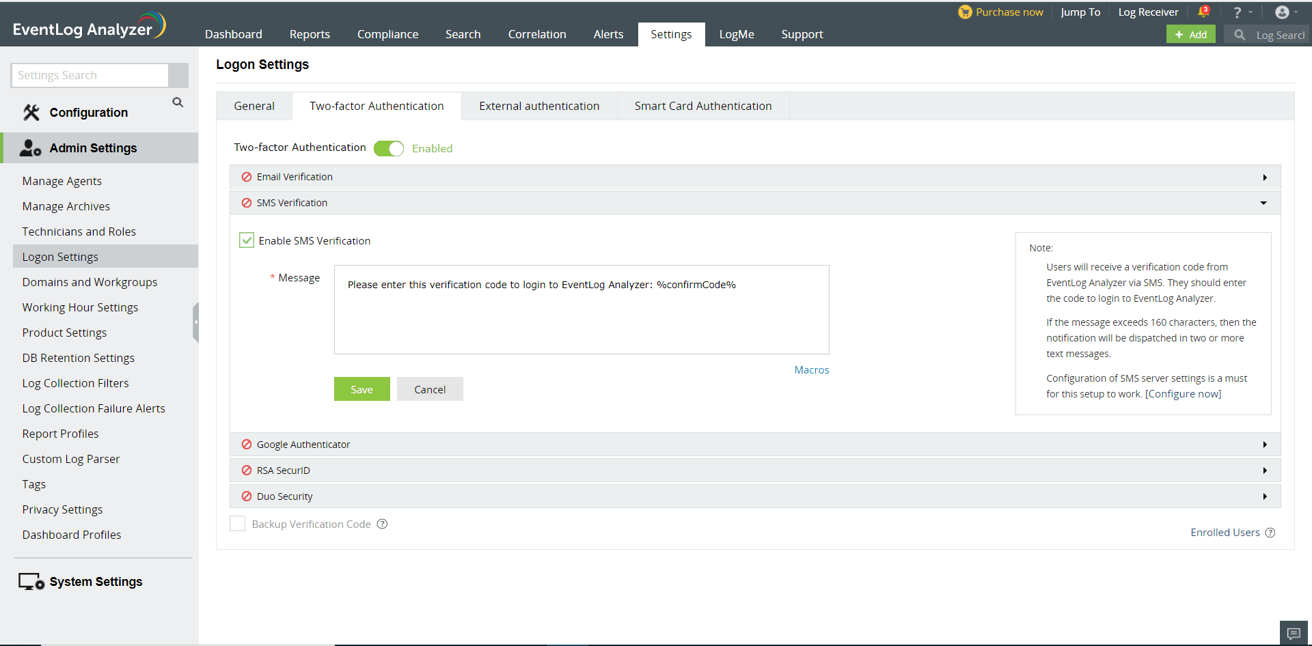Screen dimensions: 1312x646
Task: Open Privacy Settings in sidebar
Action: 63,509
